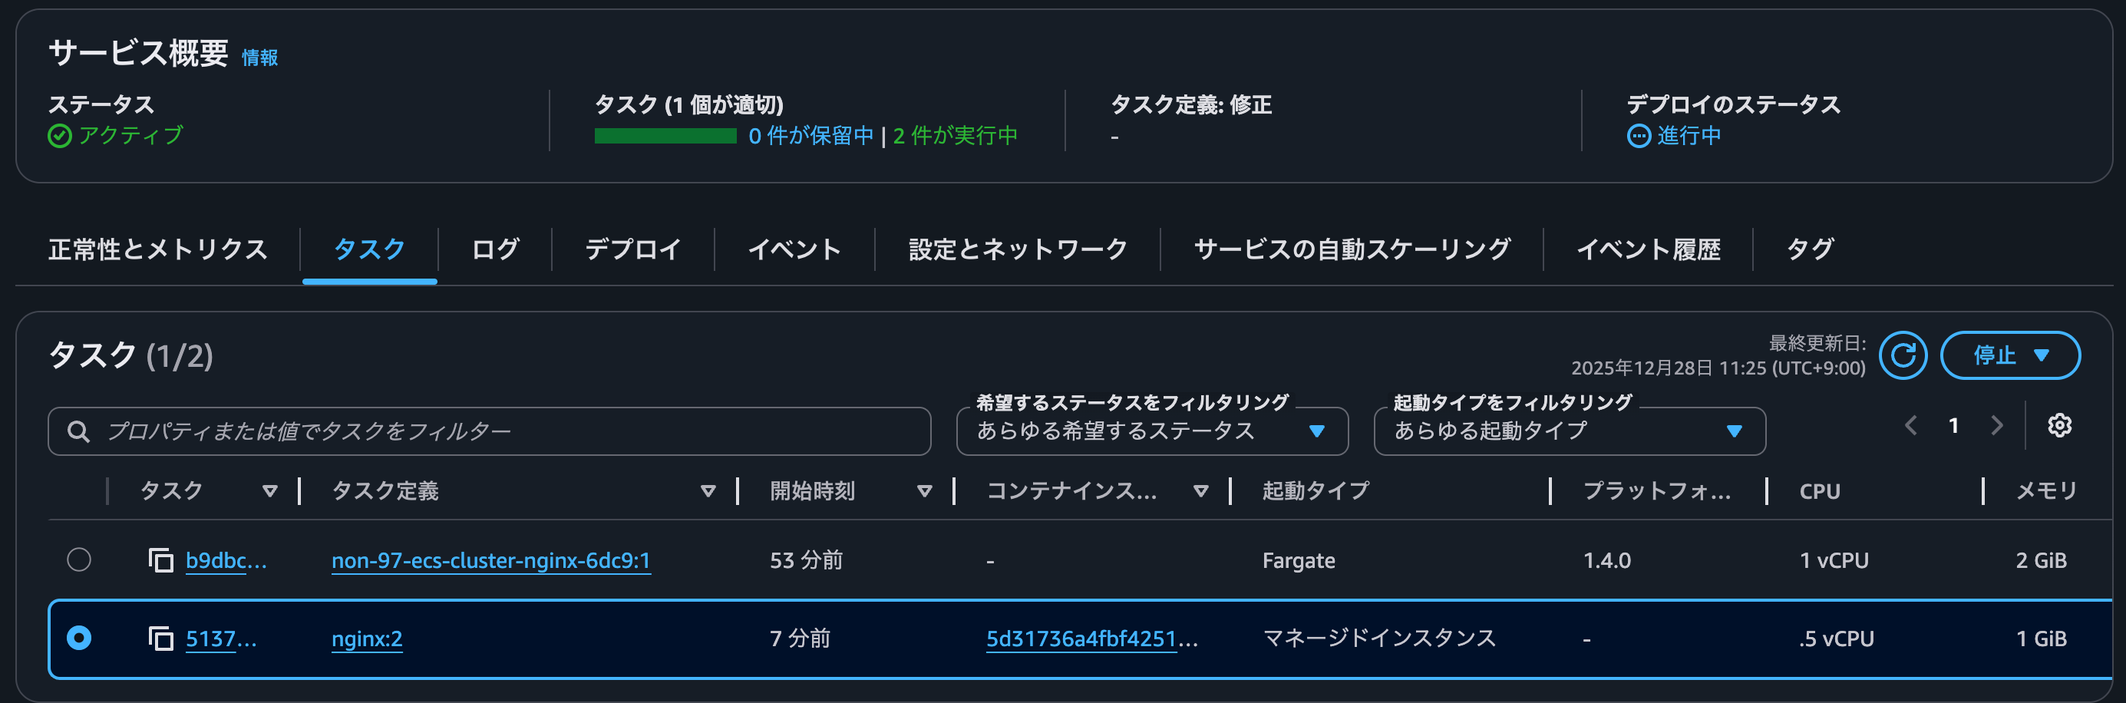
Task: Click the task filter input field
Action: point(413,431)
